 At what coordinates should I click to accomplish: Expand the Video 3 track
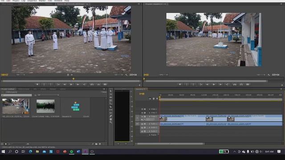click(150, 109)
